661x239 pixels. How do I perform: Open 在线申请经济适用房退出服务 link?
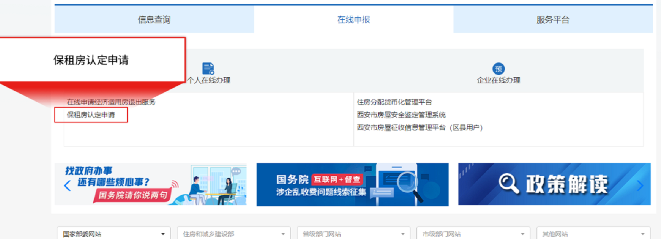click(x=111, y=102)
